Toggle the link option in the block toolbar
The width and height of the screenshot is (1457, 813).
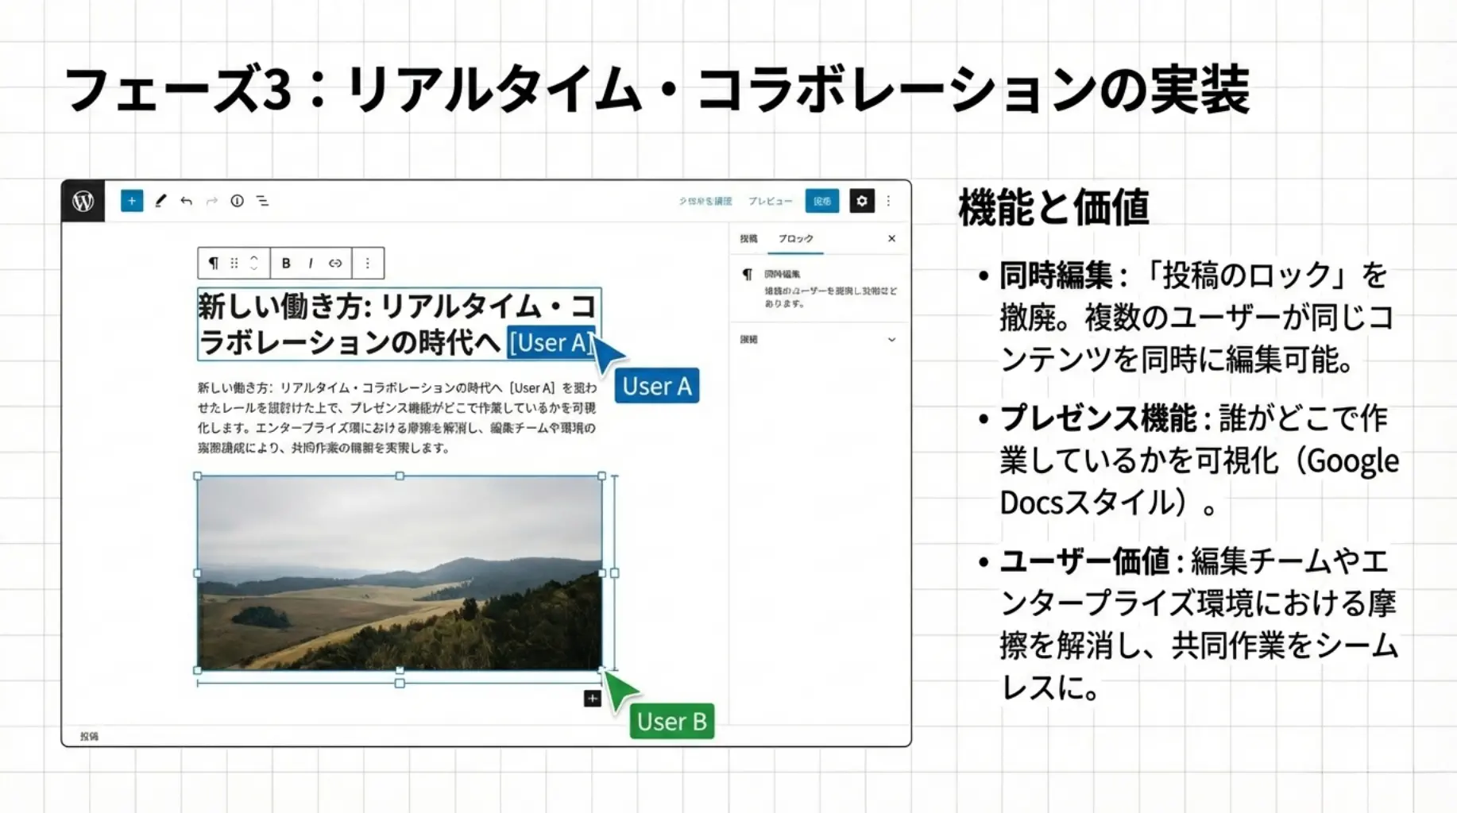335,263
